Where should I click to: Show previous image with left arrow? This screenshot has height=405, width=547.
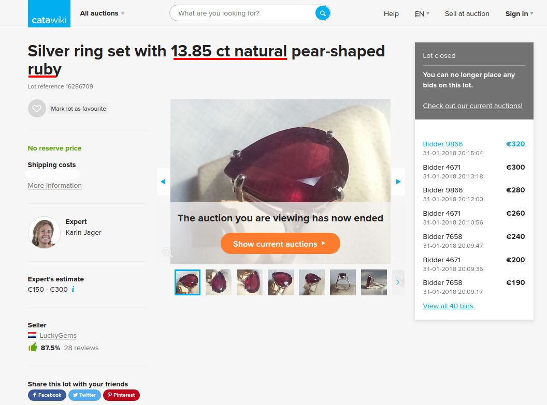163,182
